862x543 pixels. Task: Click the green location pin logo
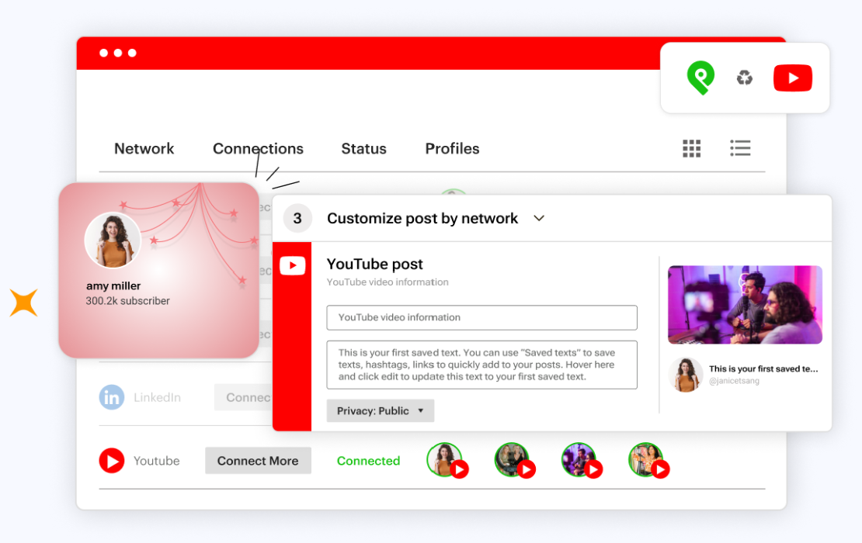click(700, 78)
